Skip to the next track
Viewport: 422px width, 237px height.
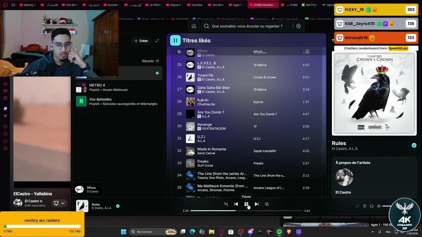[x=256, y=204]
